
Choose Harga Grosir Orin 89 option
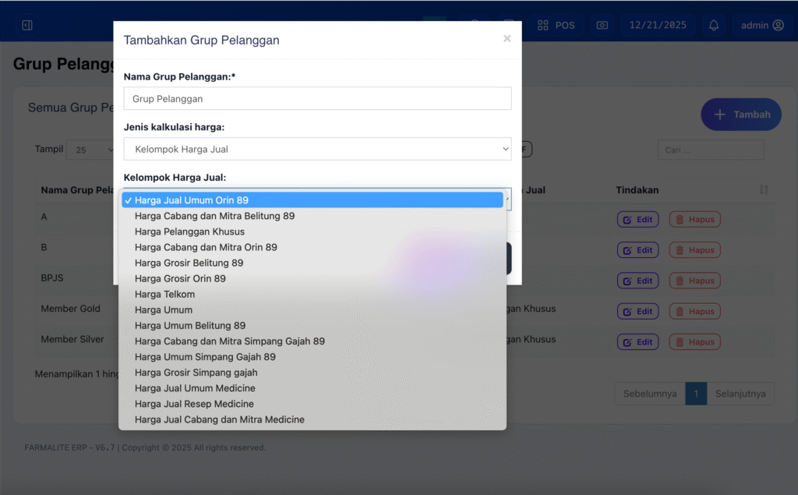(180, 278)
